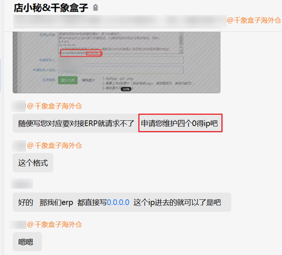The height and width of the screenshot is (255, 282).
Task: Click the scrollbar up arrow in the IP list box
Action: pos(181,34)
